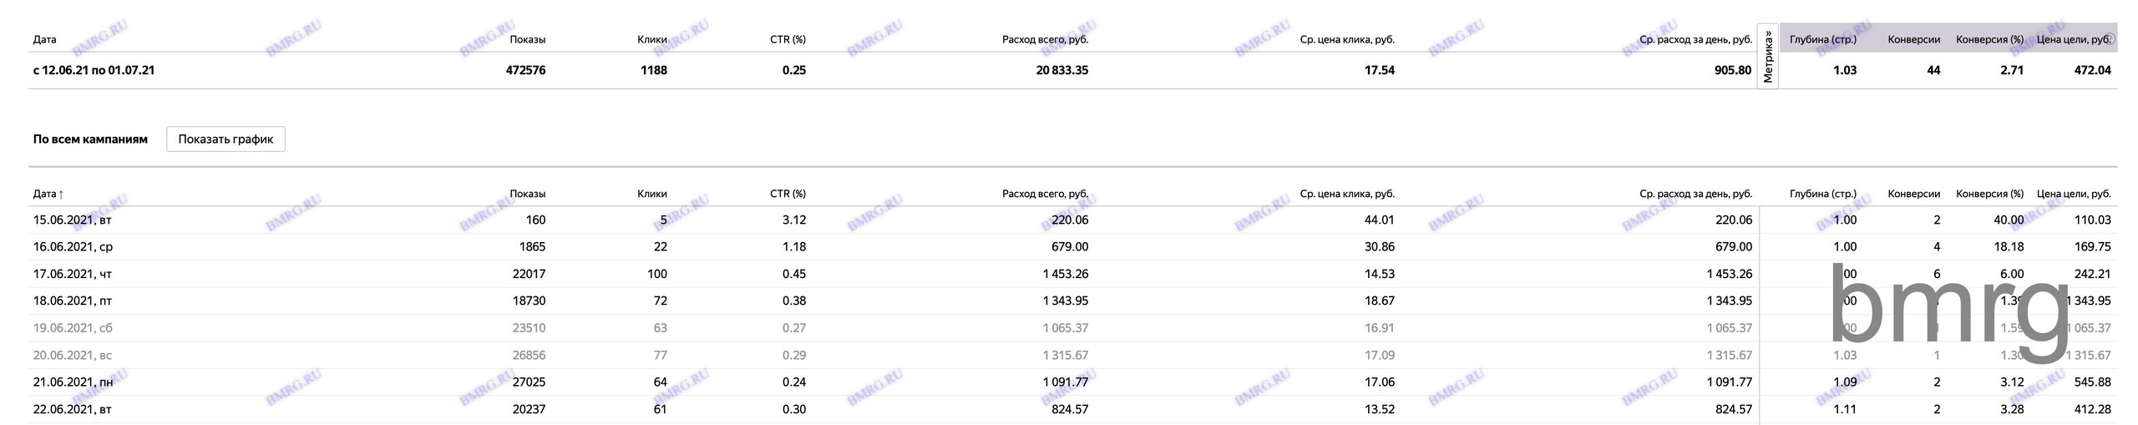Viewport: 2138px width, 425px height.
Task: Sort daily table by Конверсия (%) header
Action: point(1989,194)
